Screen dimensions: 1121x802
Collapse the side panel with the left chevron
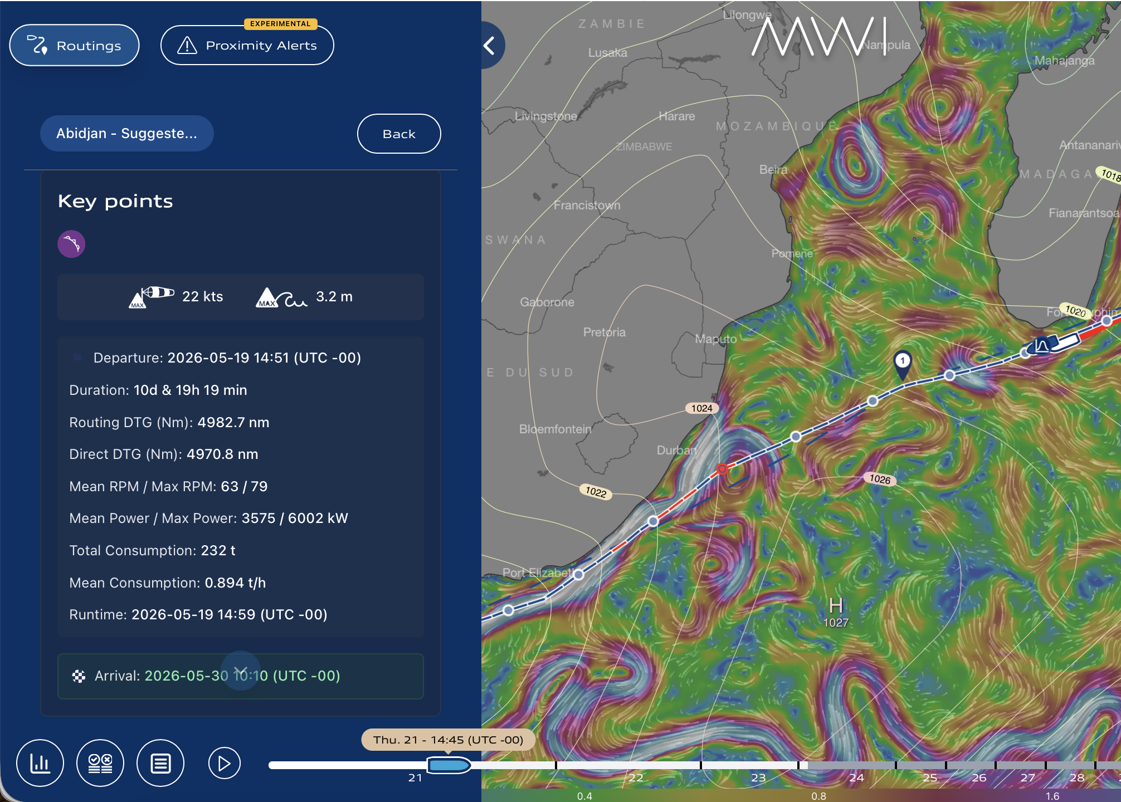[x=490, y=45]
